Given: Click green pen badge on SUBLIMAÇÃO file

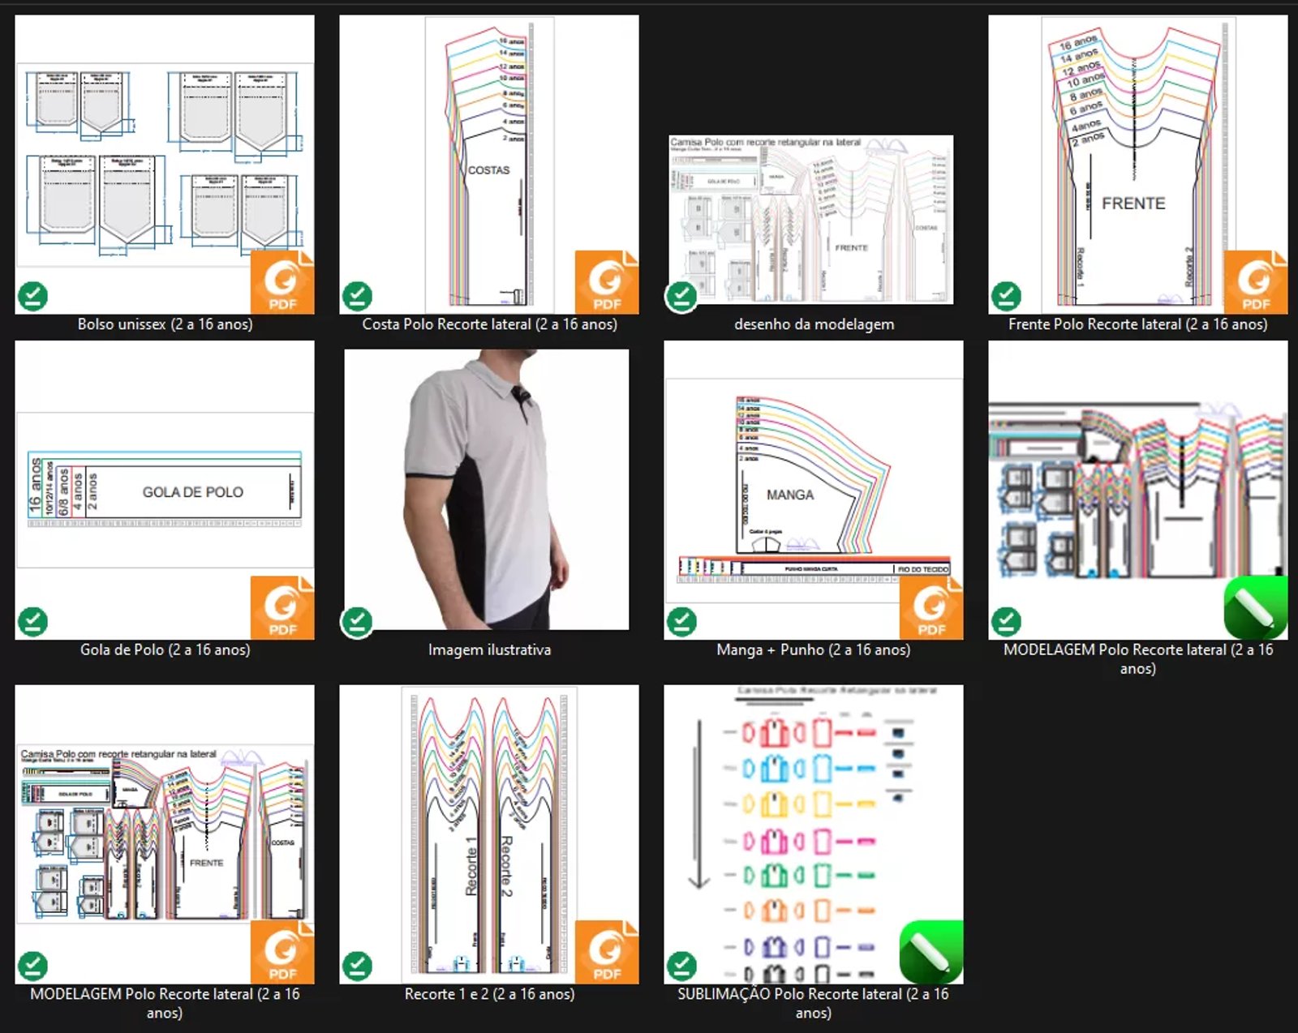Looking at the screenshot, I should click(x=931, y=951).
